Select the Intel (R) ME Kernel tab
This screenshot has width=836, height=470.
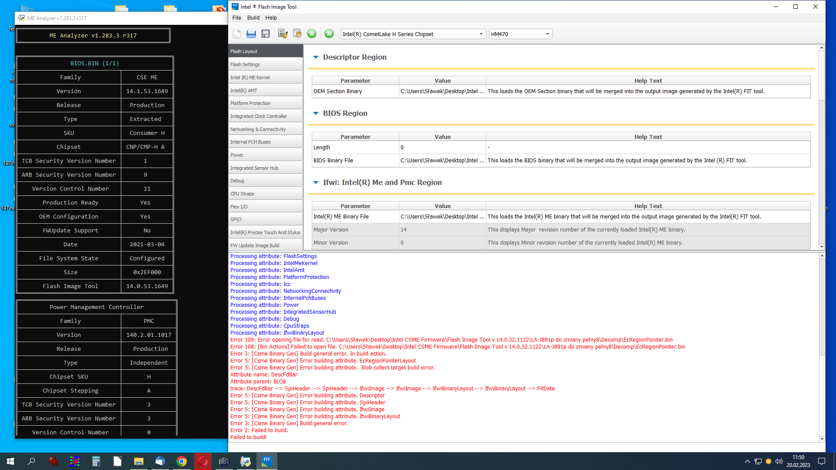click(x=266, y=77)
